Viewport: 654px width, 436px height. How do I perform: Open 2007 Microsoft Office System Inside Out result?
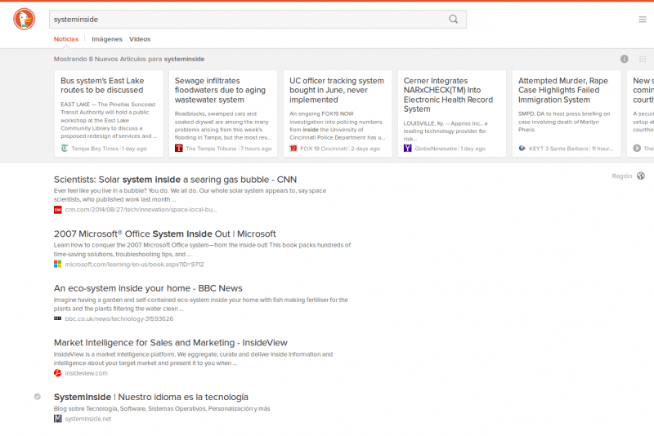tap(165, 234)
